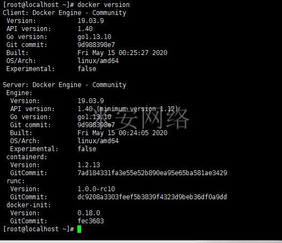
Task: Click 'Server: Docker Engine - Community' heading
Action: coord(65,85)
